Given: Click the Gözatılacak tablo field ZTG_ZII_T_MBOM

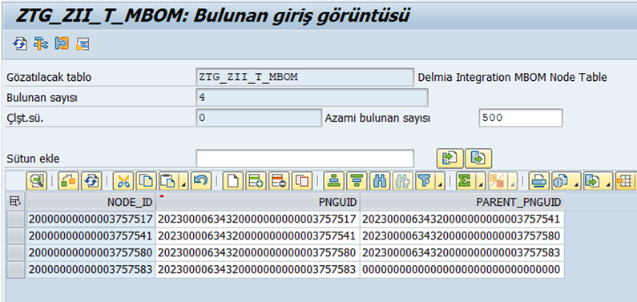Looking at the screenshot, I should coord(305,77).
